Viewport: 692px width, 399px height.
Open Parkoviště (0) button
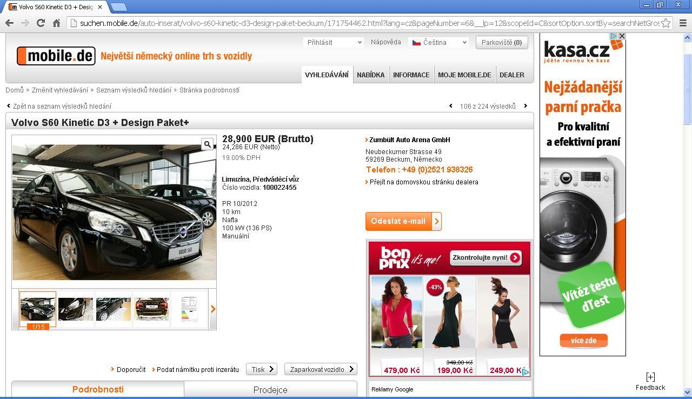click(502, 42)
